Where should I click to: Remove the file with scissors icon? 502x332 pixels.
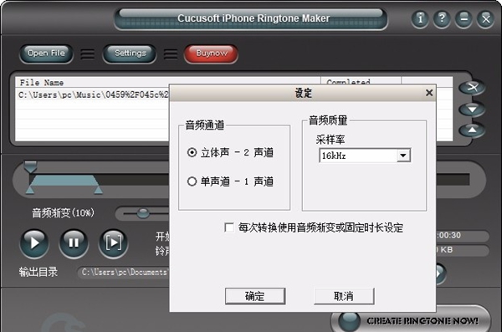click(x=472, y=88)
